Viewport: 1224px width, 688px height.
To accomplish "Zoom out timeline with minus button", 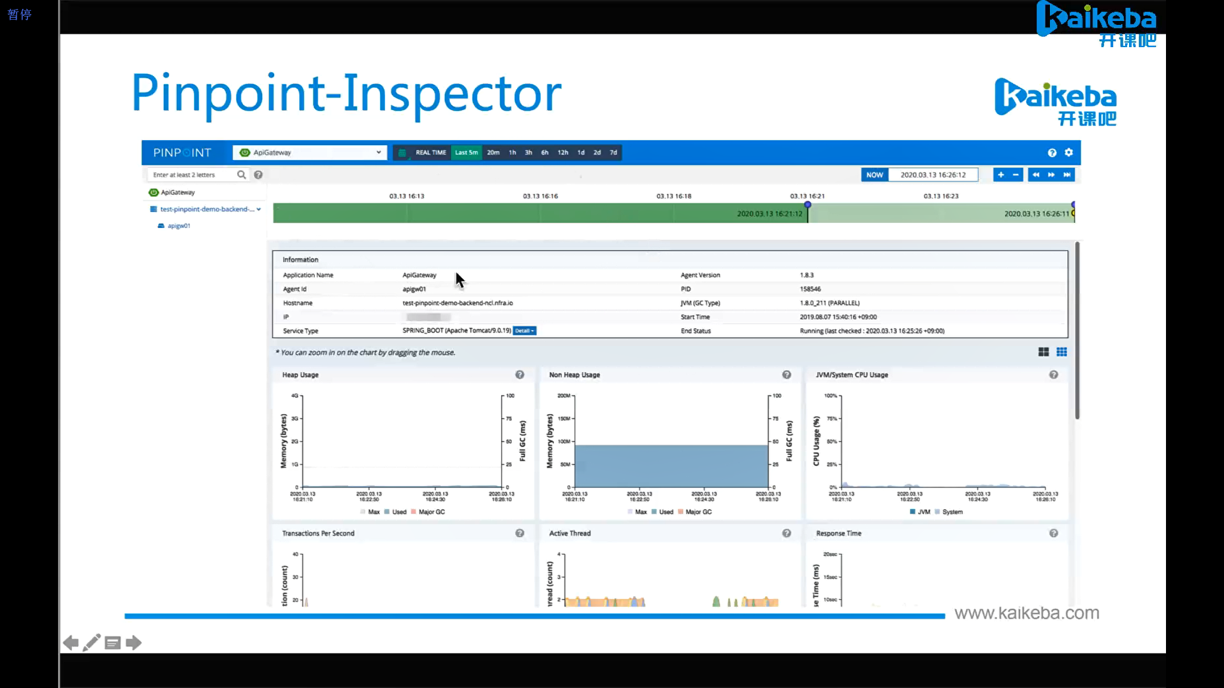I will click(x=1016, y=175).
